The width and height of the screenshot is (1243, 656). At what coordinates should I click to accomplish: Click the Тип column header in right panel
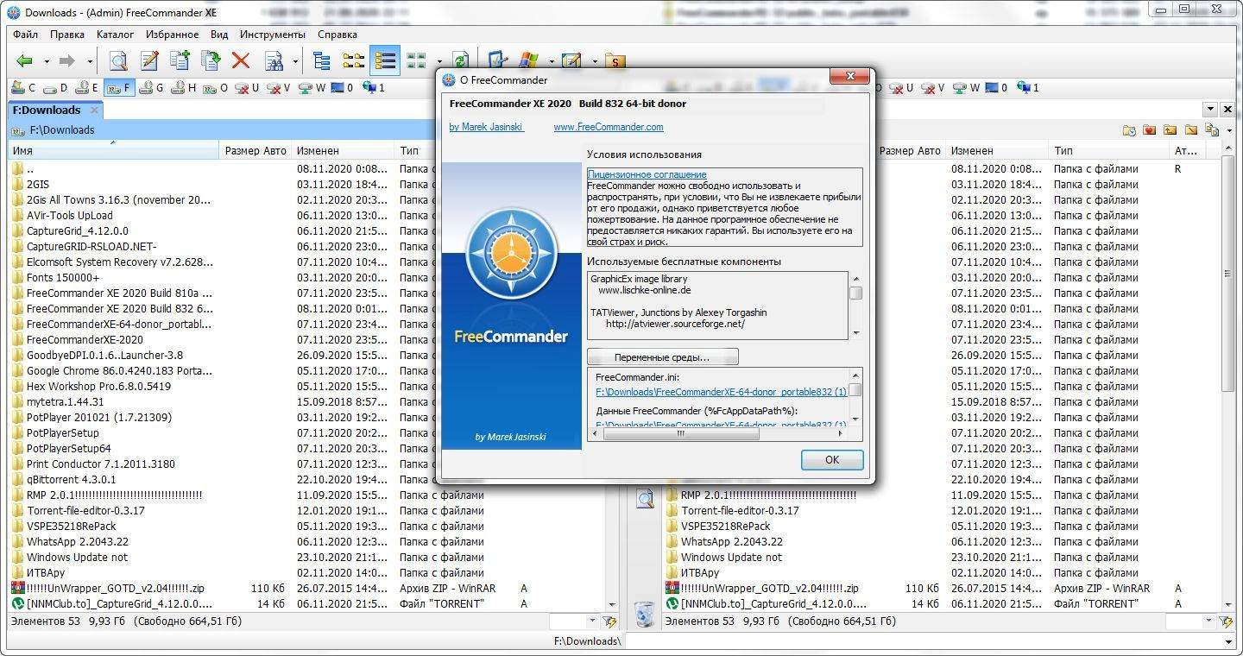pyautogui.click(x=1109, y=151)
